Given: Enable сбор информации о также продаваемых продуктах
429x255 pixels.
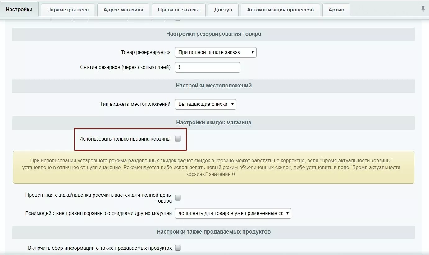Looking at the screenshot, I should [x=178, y=248].
